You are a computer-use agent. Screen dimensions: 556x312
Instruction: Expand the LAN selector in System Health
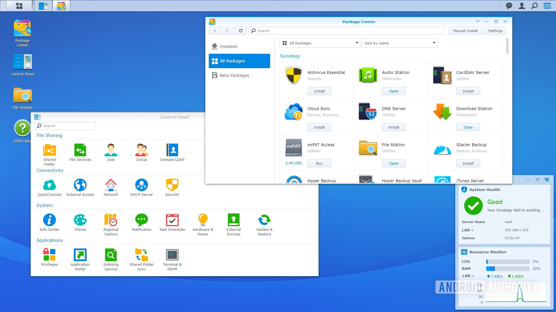[467, 230]
